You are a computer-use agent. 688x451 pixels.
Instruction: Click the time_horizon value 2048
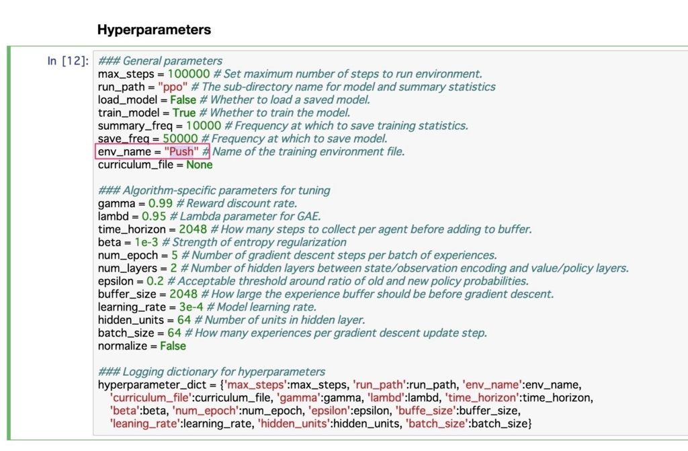pos(193,229)
